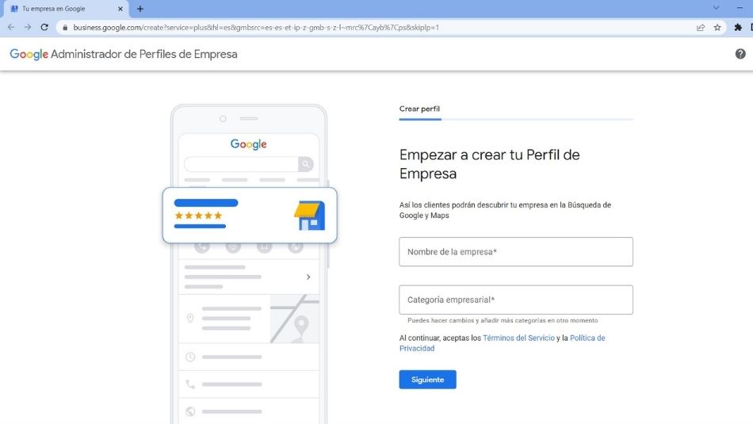The height and width of the screenshot is (424, 753).
Task: Go back to the previous page
Action: 11,27
